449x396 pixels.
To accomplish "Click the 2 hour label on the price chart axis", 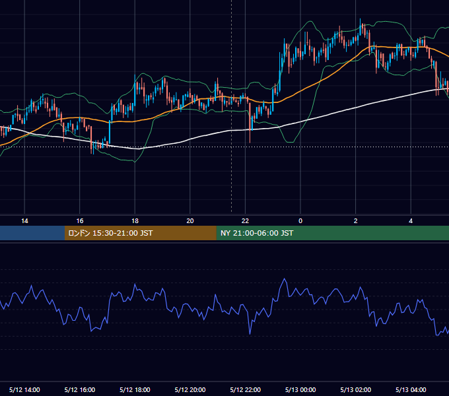I will click(x=356, y=221).
